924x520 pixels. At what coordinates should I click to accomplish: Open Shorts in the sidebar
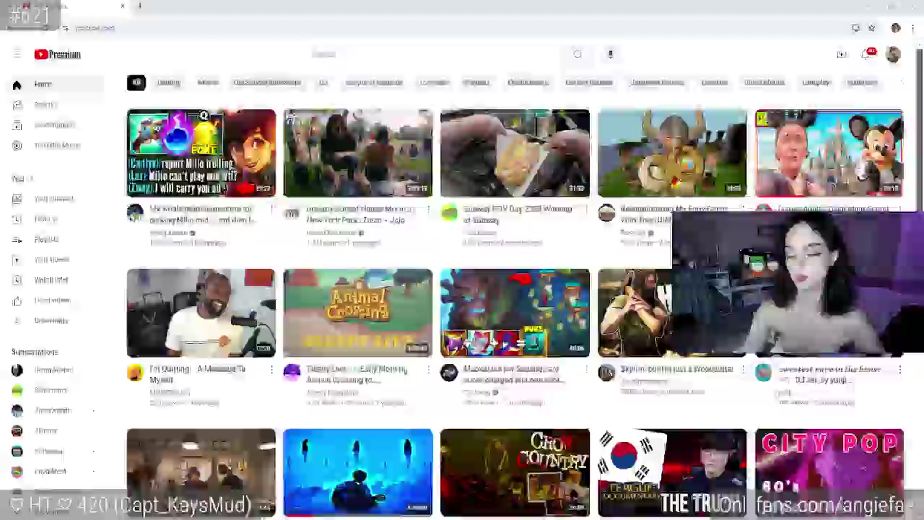point(57,104)
